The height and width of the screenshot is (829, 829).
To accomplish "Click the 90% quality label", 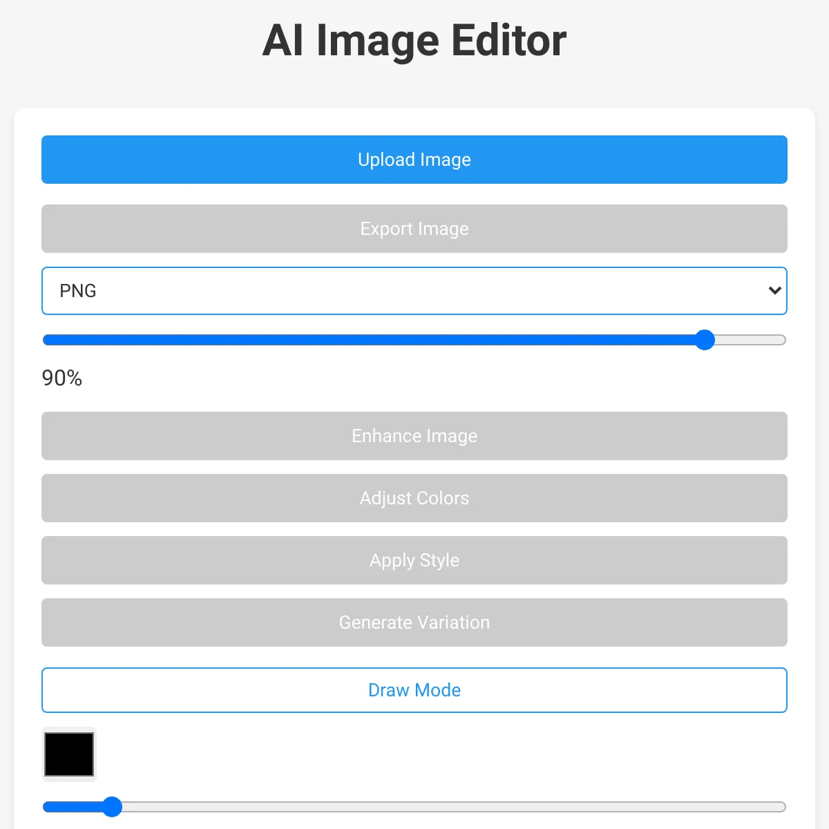I will 61,378.
